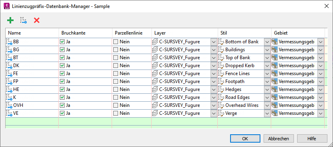
Task: Expand Stil dropdown for Footpath row
Action: pos(267,81)
